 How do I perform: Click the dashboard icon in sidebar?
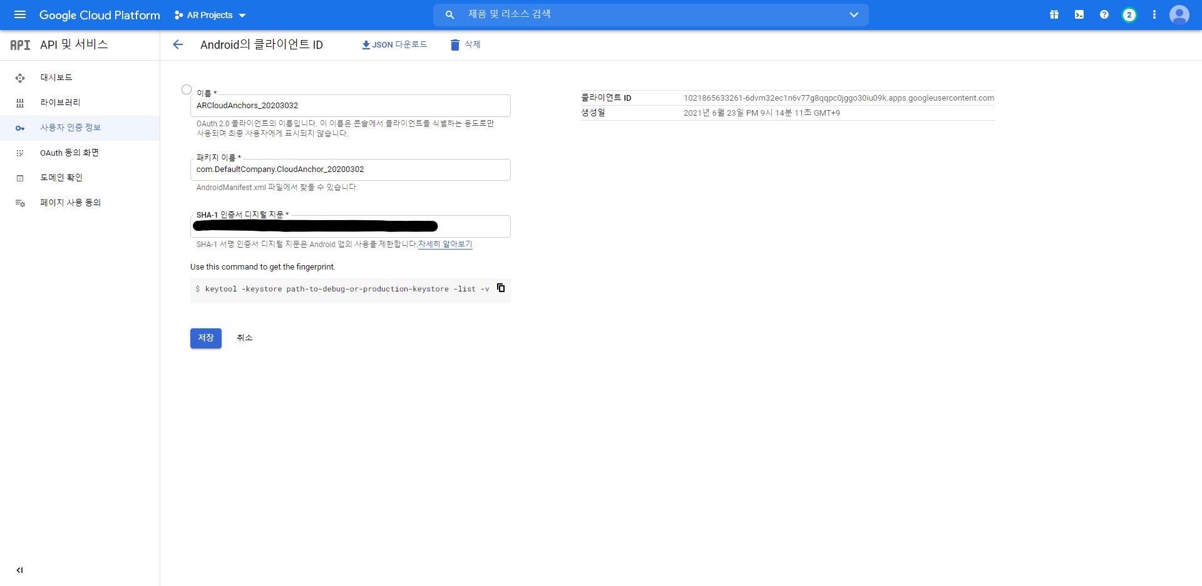[20, 78]
